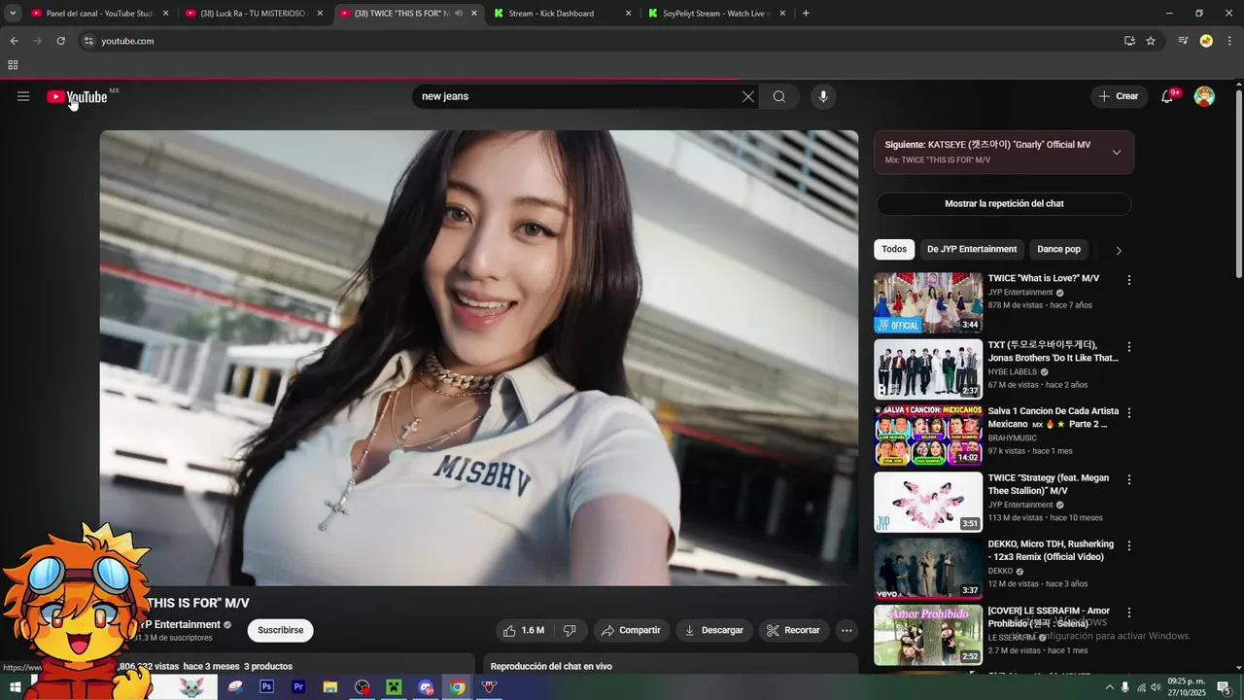Open TWICE "Strategy" M/V title
The width and height of the screenshot is (1244, 700).
1049,484
